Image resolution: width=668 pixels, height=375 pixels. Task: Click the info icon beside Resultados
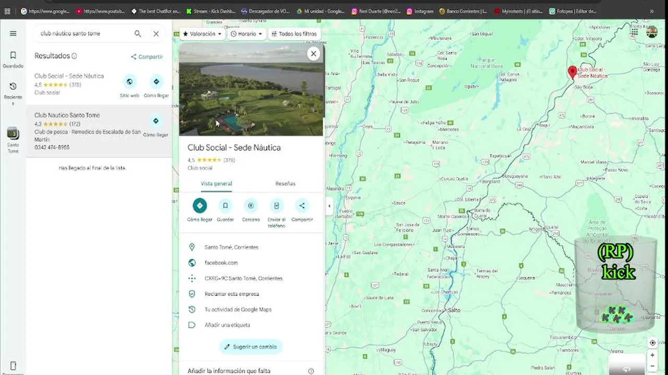click(74, 56)
